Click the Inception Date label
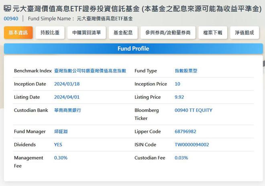The image size is (265, 186). [30, 84]
